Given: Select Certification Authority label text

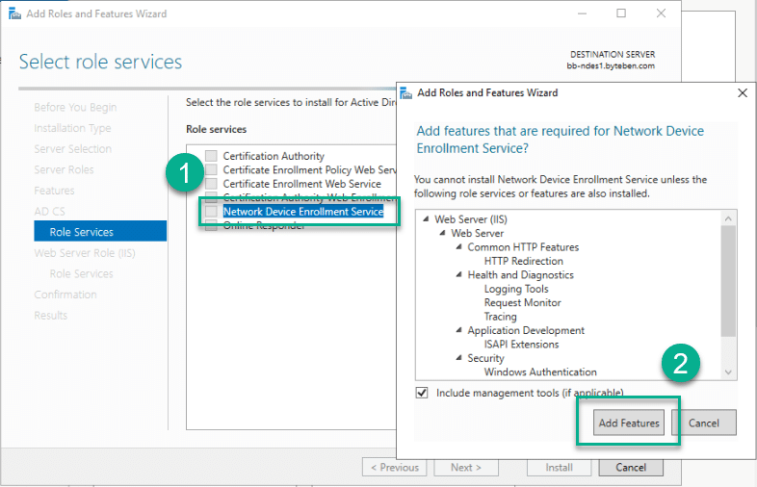Looking at the screenshot, I should point(274,155).
